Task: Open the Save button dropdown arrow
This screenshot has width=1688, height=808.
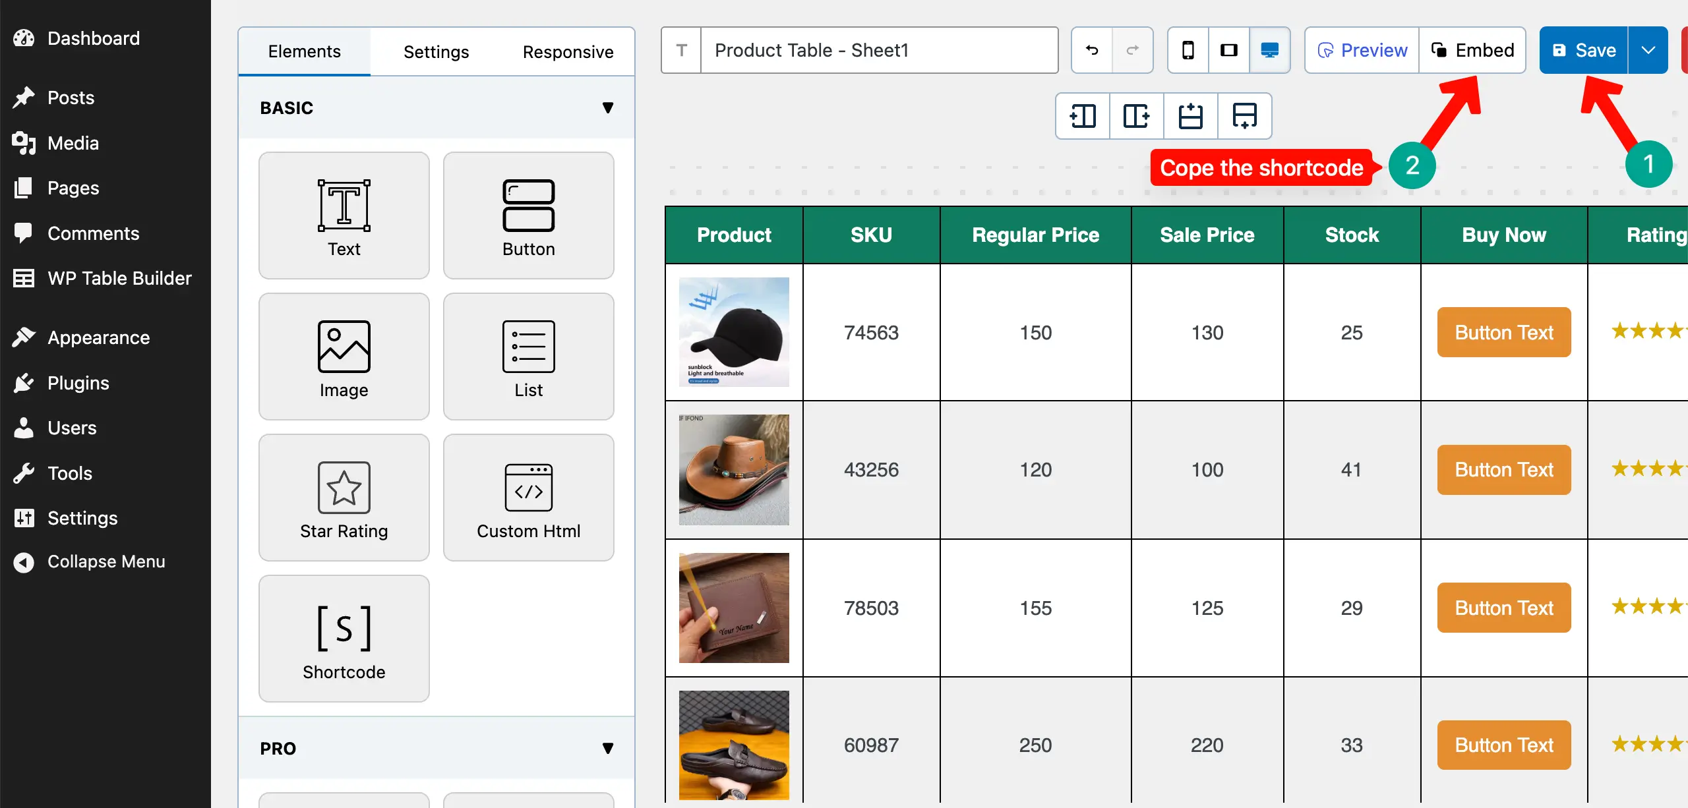Action: tap(1648, 50)
